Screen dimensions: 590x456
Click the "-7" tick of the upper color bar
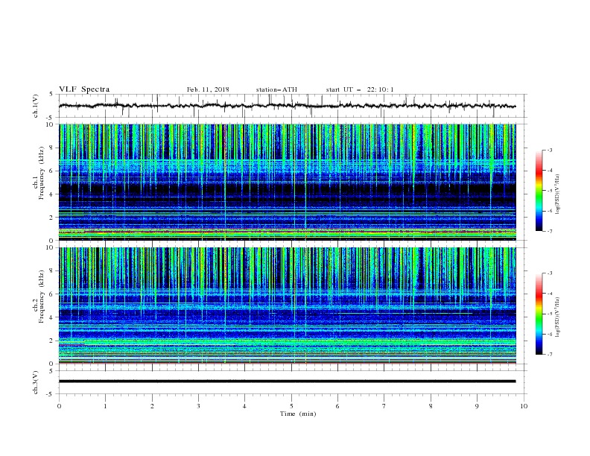click(x=549, y=231)
